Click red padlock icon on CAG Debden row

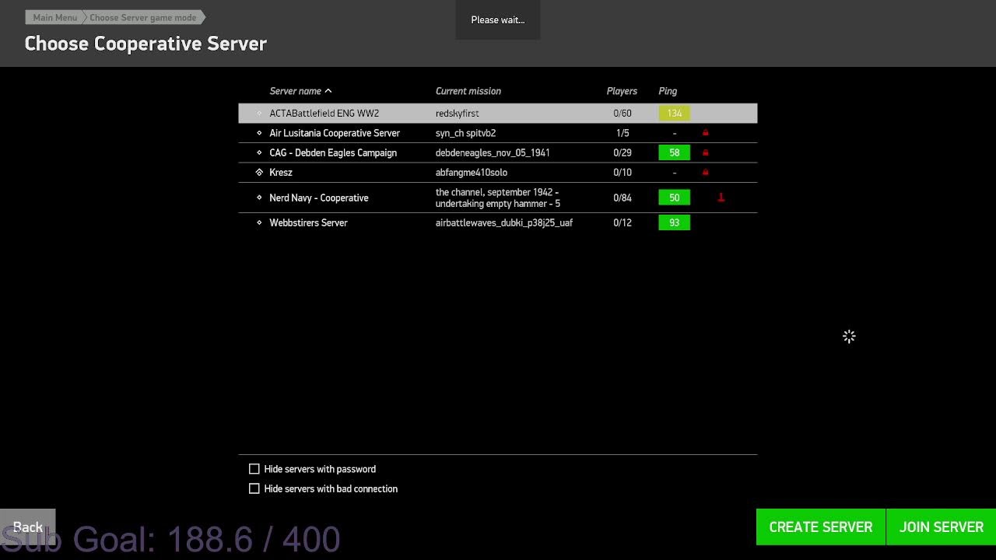[706, 152]
